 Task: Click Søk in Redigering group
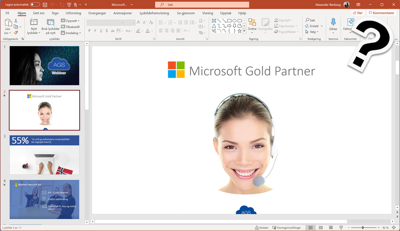tap(310, 20)
